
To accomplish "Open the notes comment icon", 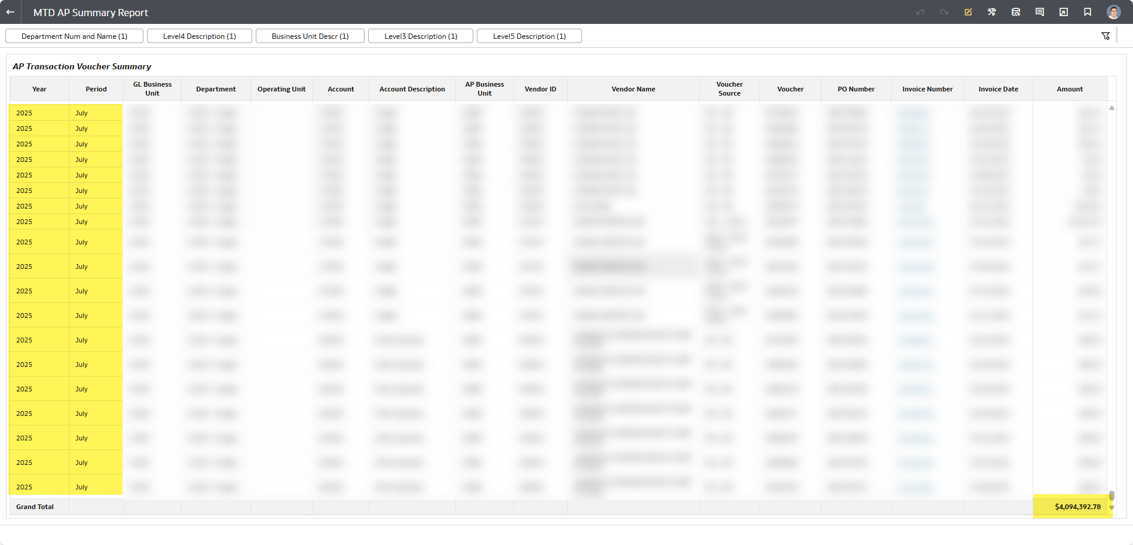I will pyautogui.click(x=1040, y=12).
